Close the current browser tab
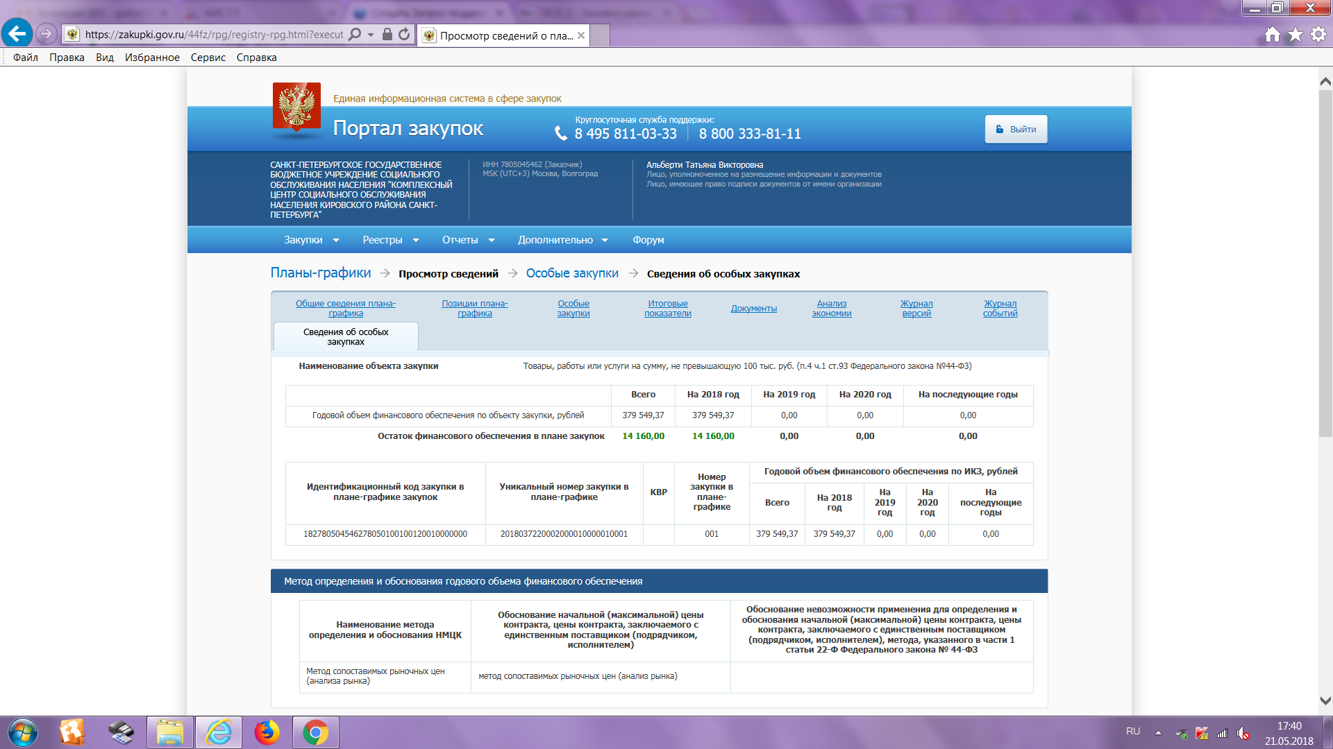 (581, 35)
